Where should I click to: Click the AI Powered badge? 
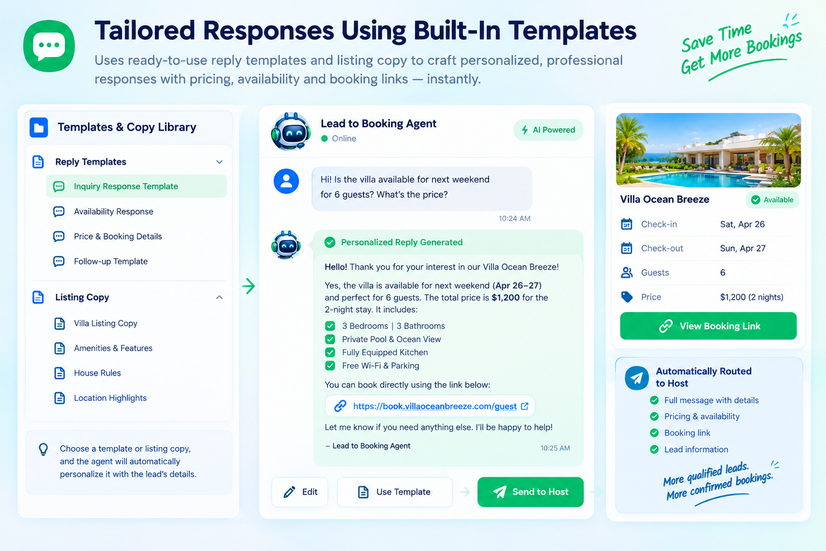pyautogui.click(x=549, y=130)
